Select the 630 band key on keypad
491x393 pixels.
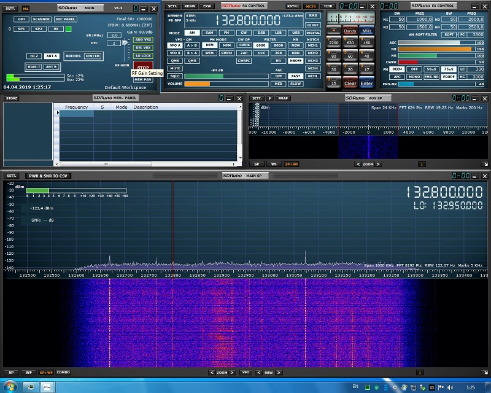[x=350, y=42]
